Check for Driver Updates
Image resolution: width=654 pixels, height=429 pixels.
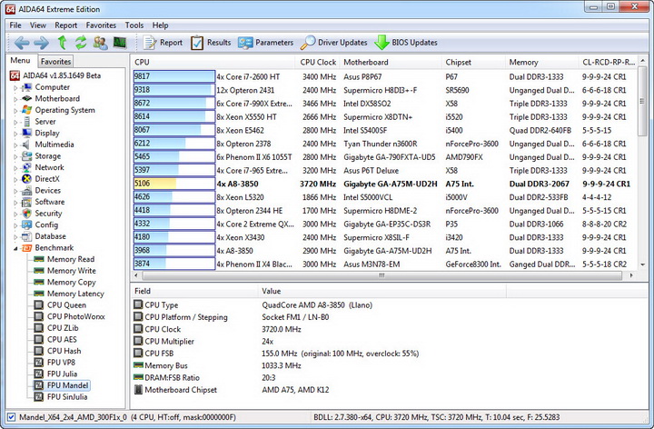(334, 43)
